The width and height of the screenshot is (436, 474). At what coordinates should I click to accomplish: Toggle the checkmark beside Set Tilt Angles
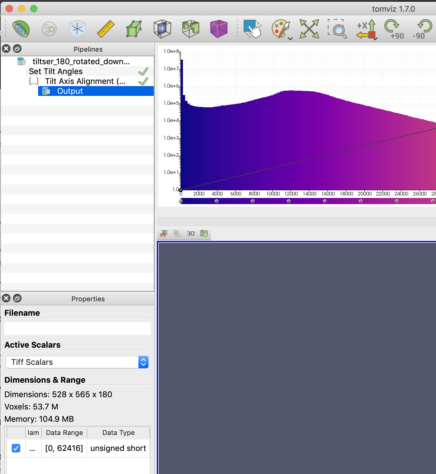click(x=143, y=71)
